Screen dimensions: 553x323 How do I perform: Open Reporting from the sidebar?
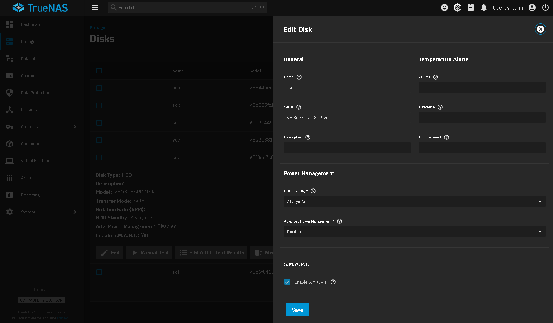coord(30,195)
